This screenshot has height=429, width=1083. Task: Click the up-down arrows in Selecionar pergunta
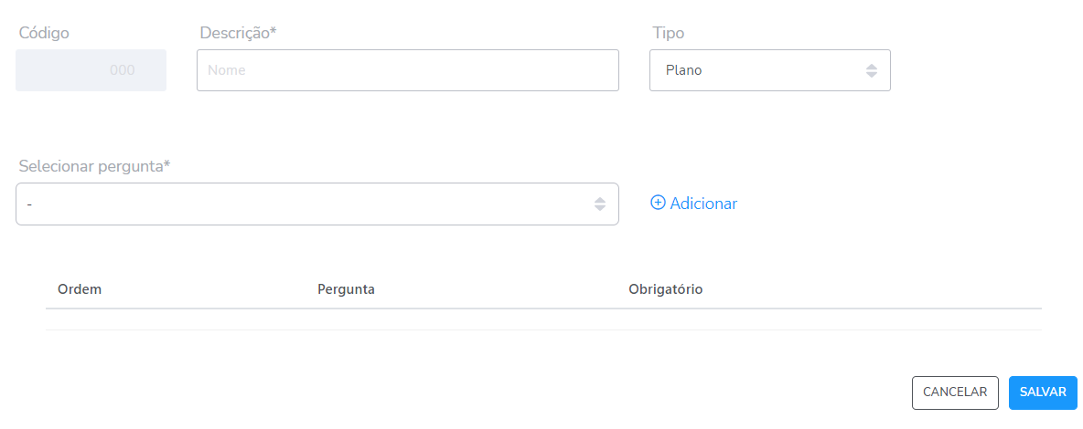coord(599,204)
